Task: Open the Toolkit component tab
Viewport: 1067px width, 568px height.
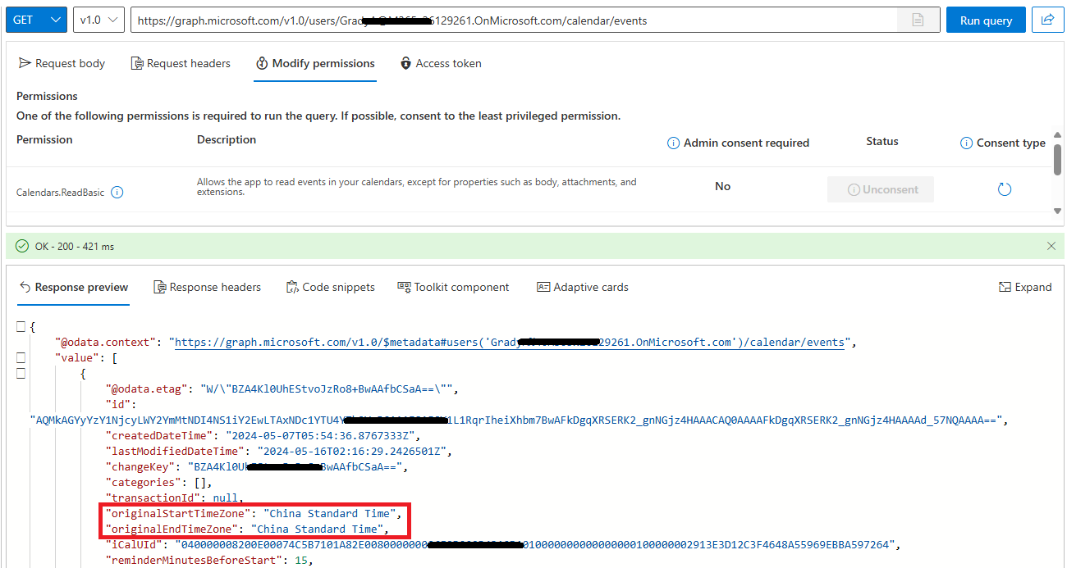Action: pyautogui.click(x=454, y=287)
